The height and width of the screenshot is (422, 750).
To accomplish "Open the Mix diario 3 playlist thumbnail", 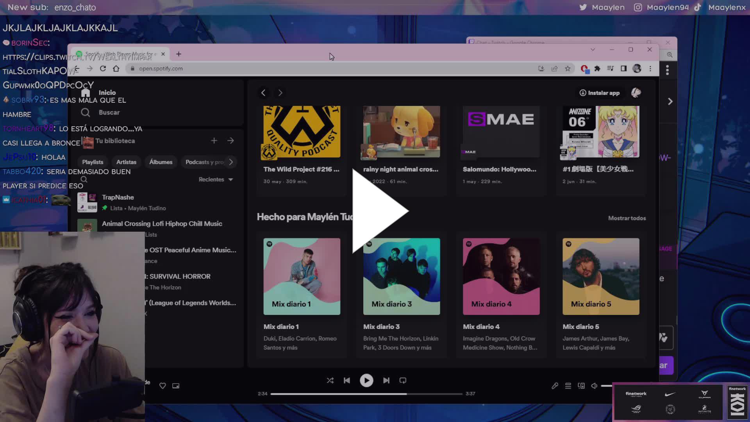I will (x=401, y=276).
